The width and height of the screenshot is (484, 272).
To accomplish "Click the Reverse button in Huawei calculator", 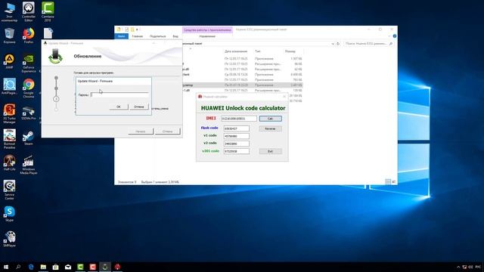I will click(270, 128).
